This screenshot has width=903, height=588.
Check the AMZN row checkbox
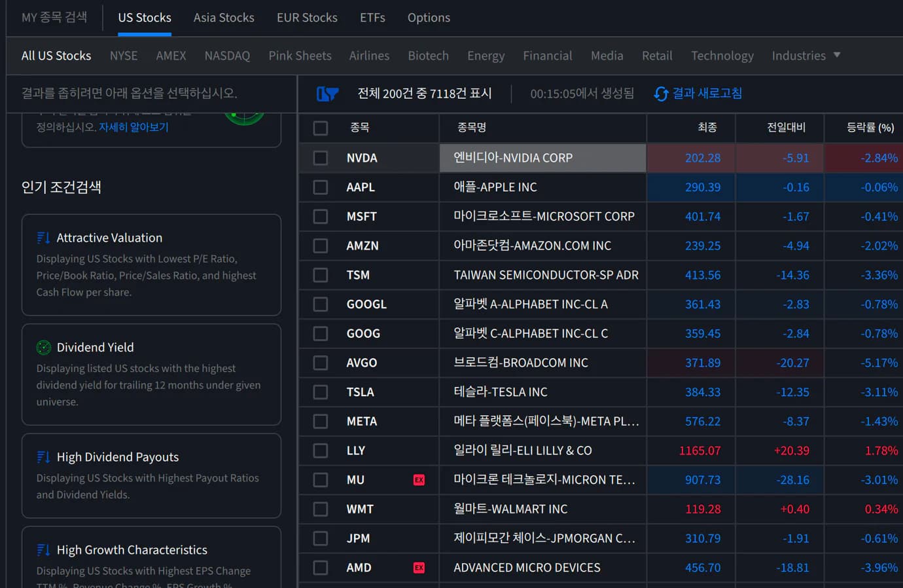tap(321, 246)
